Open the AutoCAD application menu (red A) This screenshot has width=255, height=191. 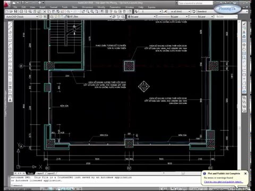(6, 4)
